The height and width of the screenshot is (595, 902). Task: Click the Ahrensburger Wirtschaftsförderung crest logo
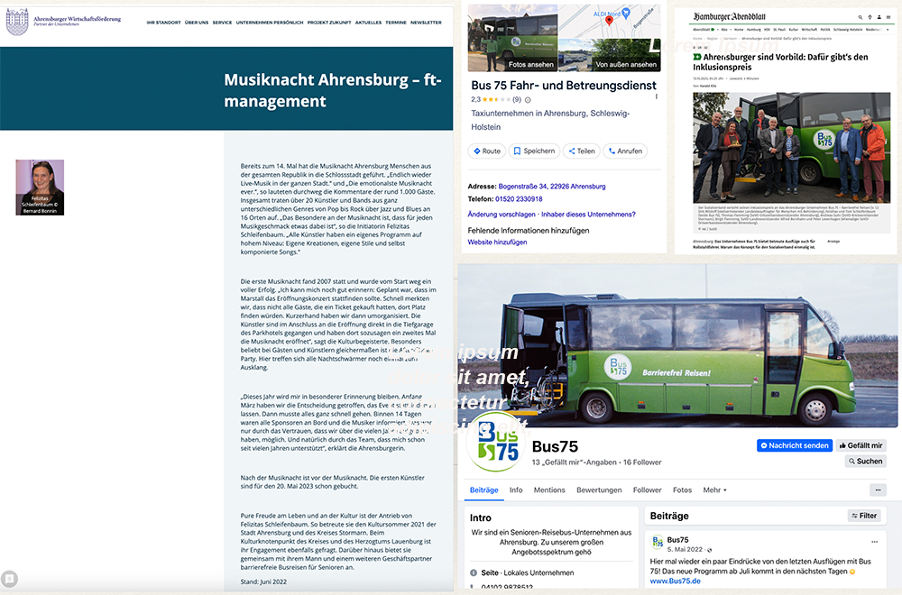pyautogui.click(x=16, y=22)
